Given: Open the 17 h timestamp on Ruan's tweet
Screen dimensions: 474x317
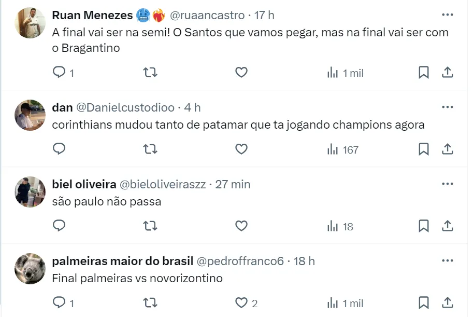Looking at the screenshot, I should point(265,16).
